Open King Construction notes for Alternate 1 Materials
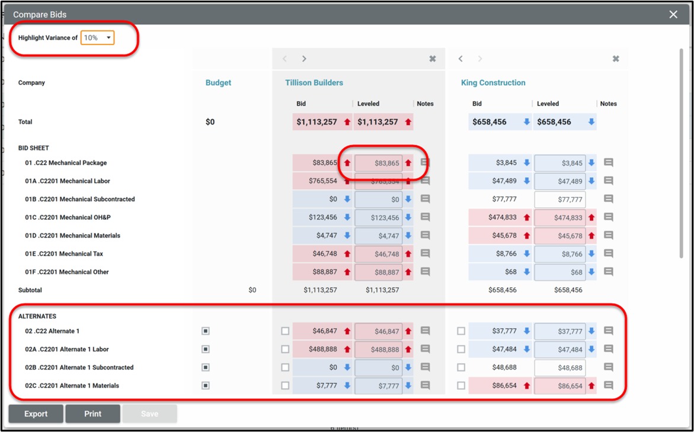Screen dimensions: 694x432 [608, 386]
